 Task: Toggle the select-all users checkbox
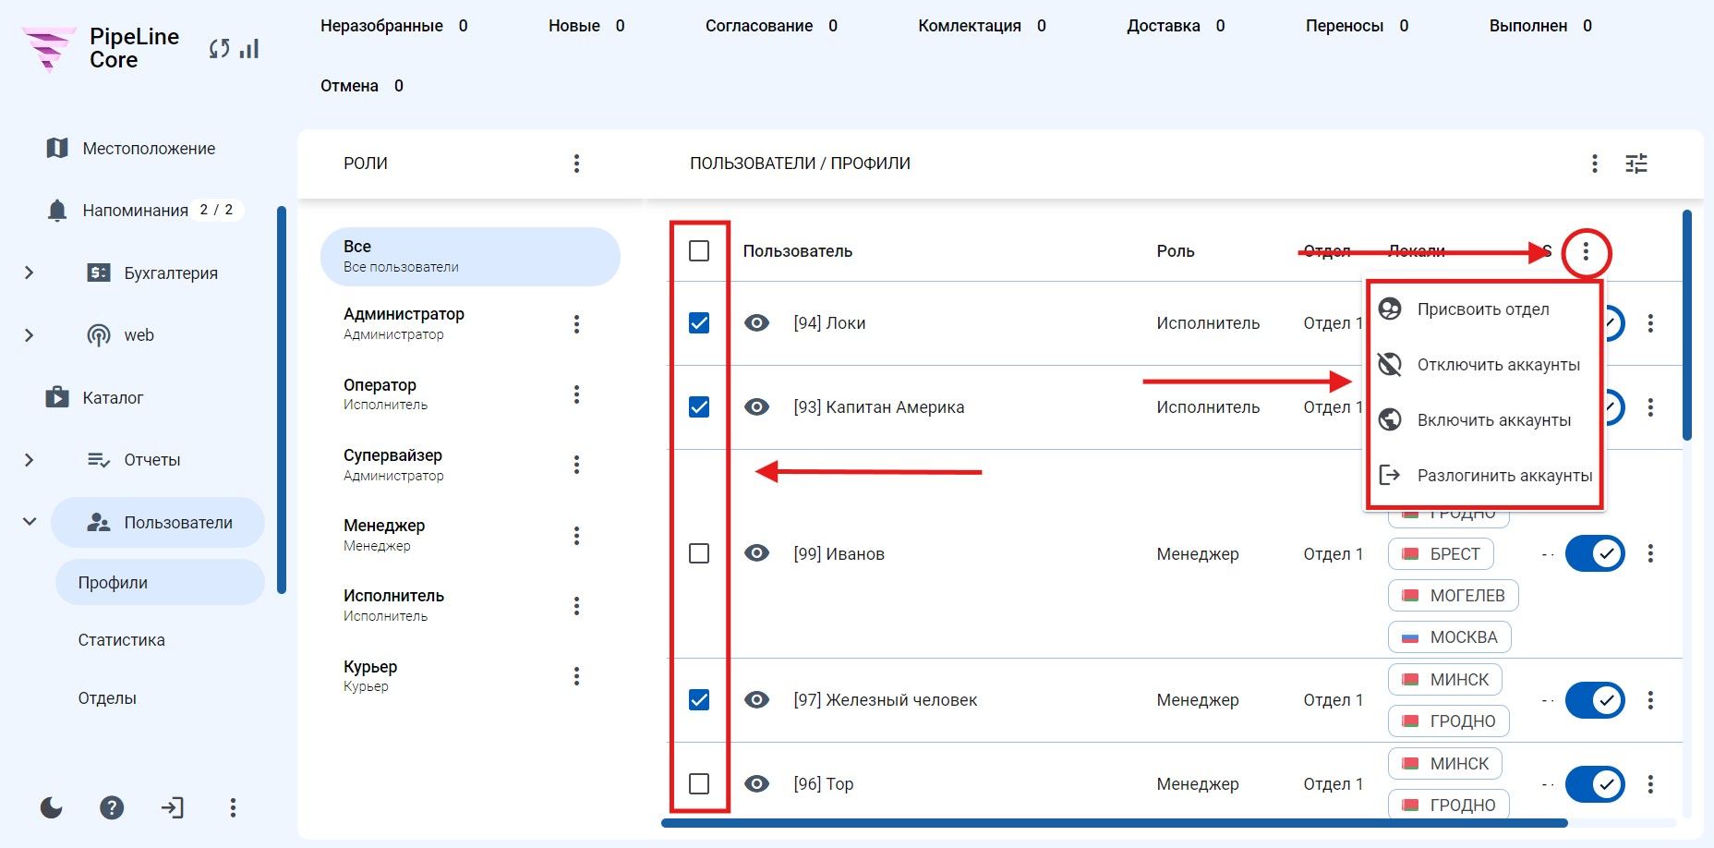699,251
